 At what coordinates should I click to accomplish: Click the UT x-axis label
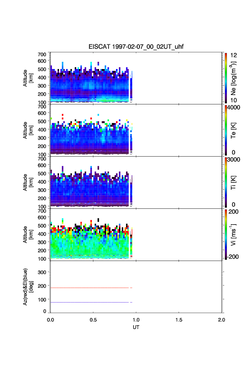pyautogui.click(x=136, y=327)
